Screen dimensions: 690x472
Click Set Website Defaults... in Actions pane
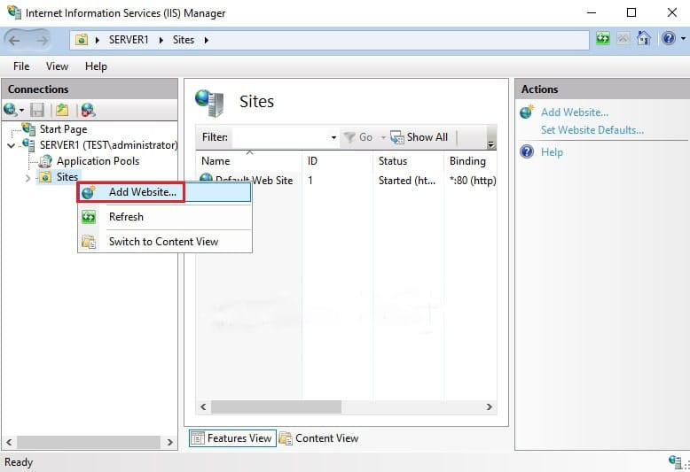[x=592, y=130]
